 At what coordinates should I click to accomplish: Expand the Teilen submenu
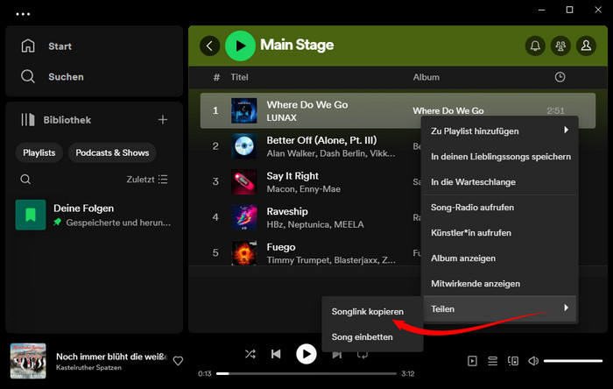(x=499, y=309)
